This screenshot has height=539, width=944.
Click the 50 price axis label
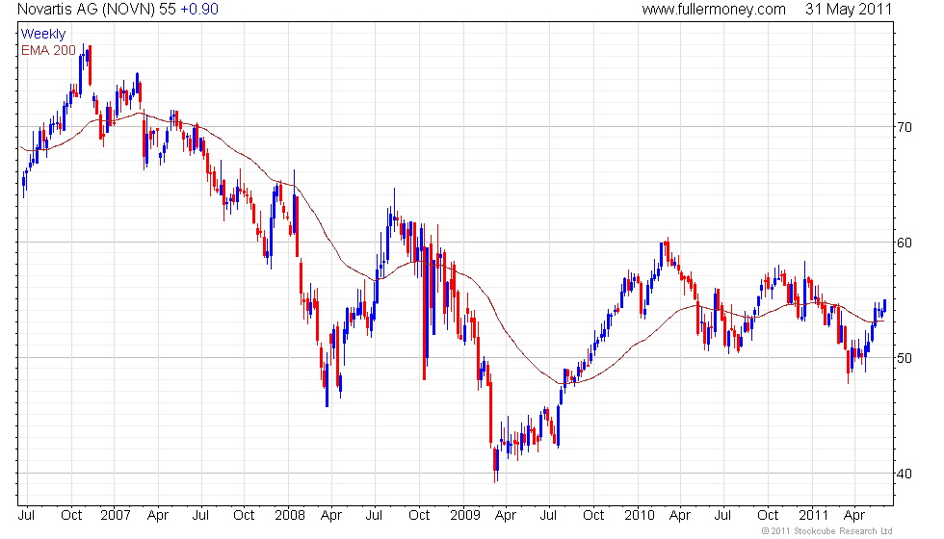pos(904,358)
